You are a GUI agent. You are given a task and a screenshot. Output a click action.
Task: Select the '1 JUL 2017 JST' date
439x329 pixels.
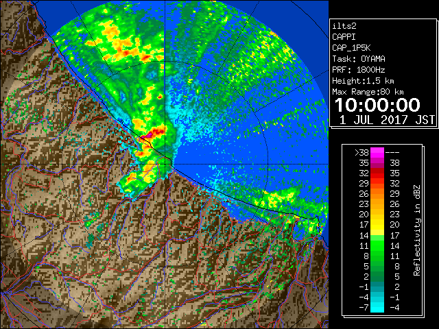tap(387, 120)
